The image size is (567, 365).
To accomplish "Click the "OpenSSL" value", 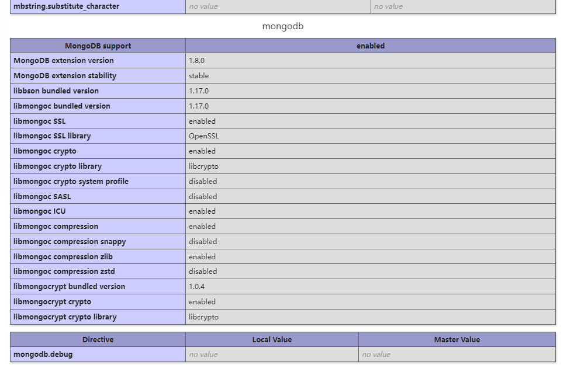I will tap(204, 136).
